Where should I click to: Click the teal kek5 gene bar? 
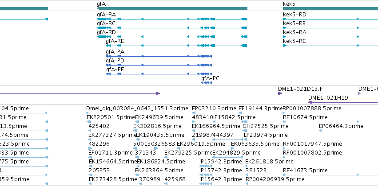pos(330,9)
